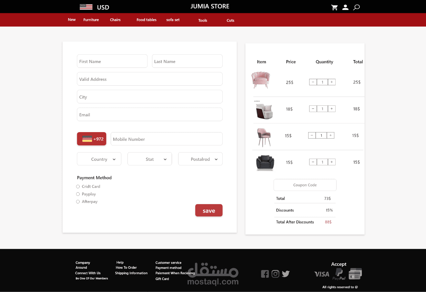Open the New menu item
This screenshot has height=292, width=426.
(x=72, y=20)
